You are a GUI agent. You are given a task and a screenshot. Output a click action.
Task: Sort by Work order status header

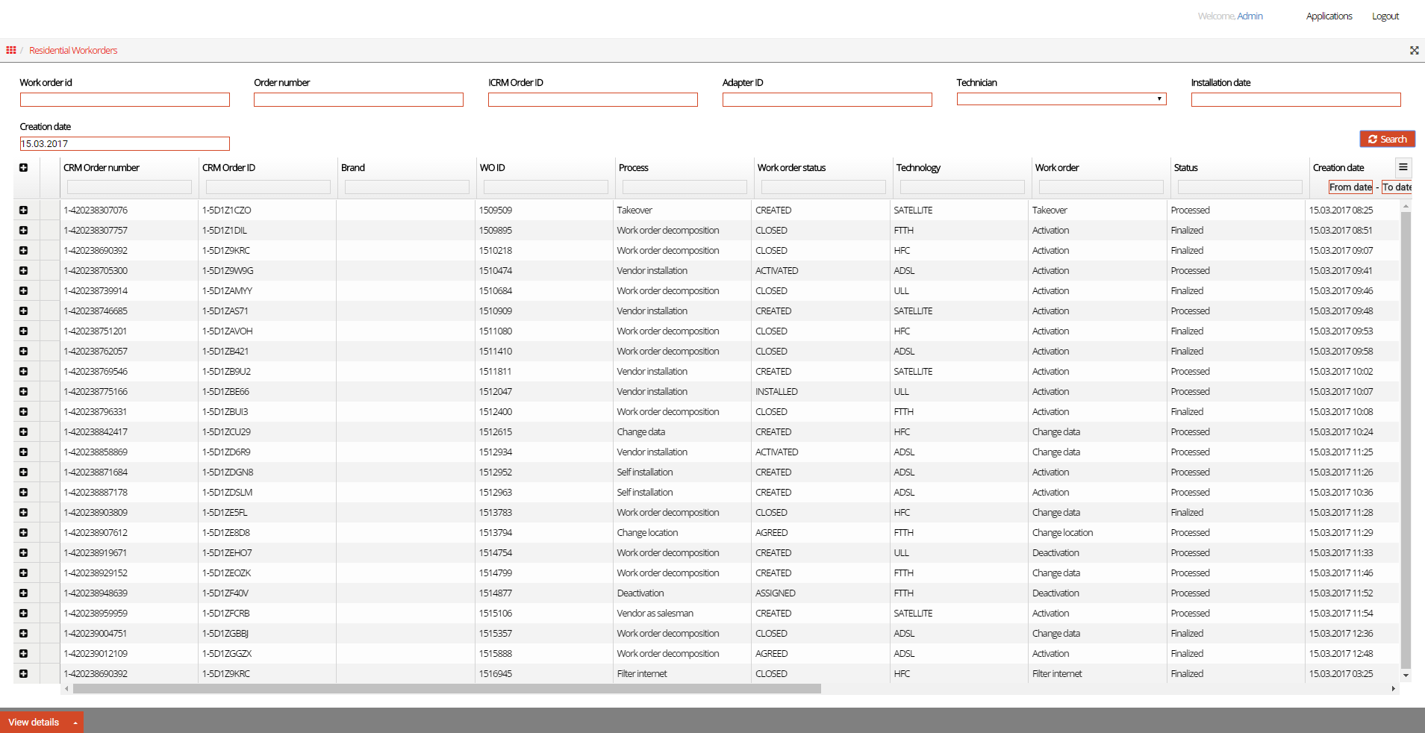tap(791, 168)
